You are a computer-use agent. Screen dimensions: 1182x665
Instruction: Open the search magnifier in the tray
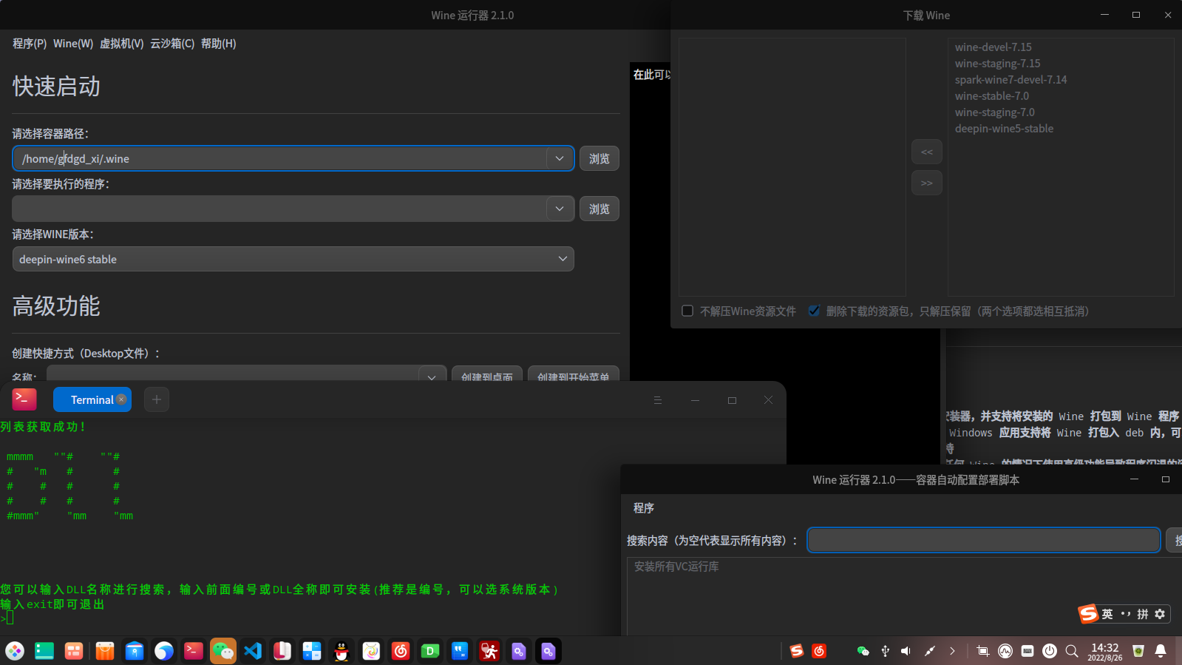(1072, 651)
